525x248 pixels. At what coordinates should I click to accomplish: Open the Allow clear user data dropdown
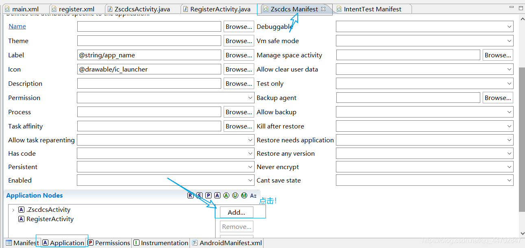pyautogui.click(x=425, y=70)
